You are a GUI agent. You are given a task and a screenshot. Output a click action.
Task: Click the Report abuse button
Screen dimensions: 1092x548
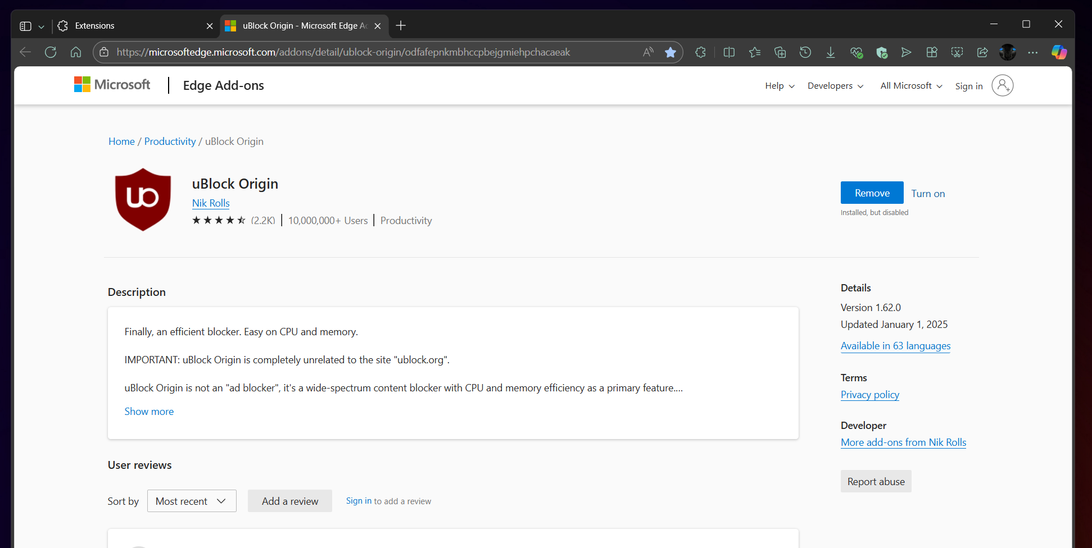[876, 481]
